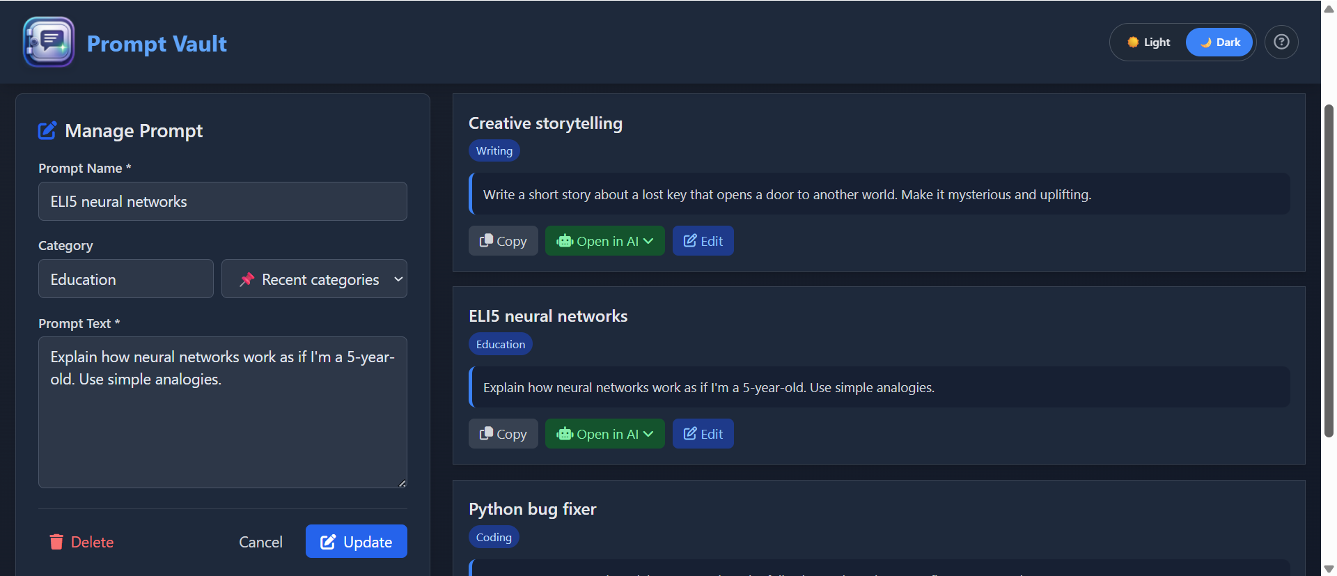Screen dimensions: 1337x576
Task: Open in AI dropdown for ELI5 neural networks
Action: click(x=605, y=434)
